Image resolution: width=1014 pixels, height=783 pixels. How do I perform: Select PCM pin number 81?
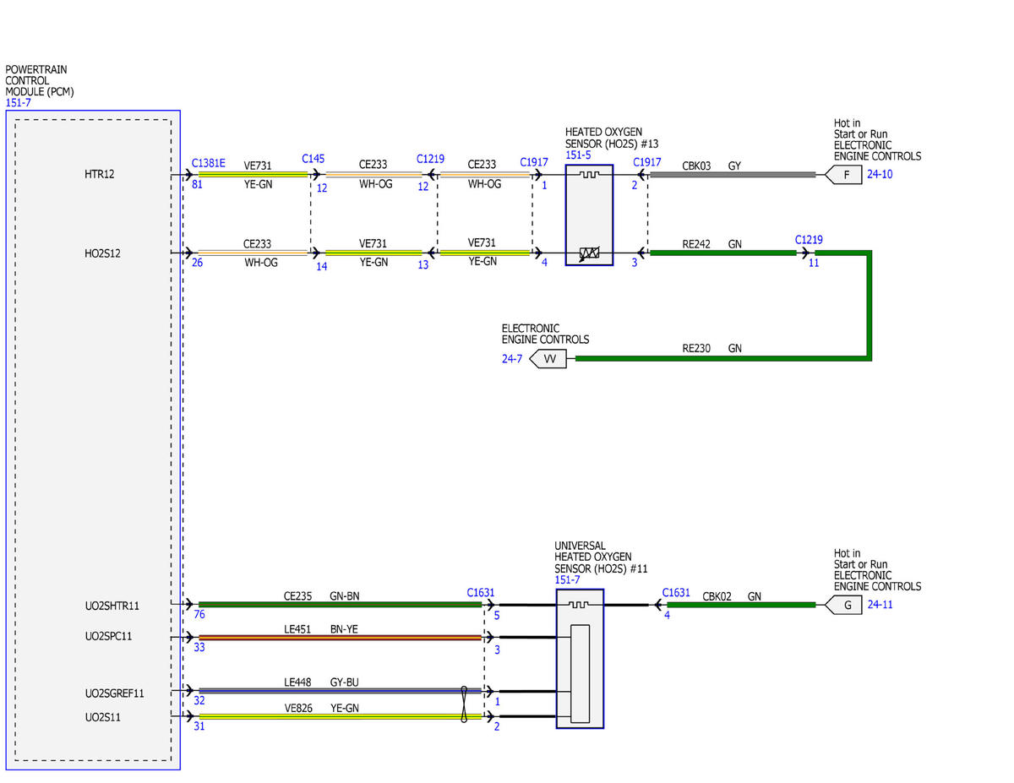197,183
